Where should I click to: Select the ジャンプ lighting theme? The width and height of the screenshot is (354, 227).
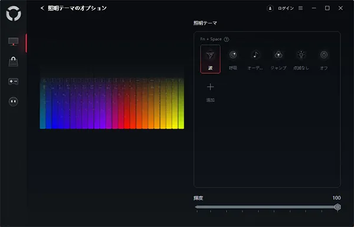(278, 59)
